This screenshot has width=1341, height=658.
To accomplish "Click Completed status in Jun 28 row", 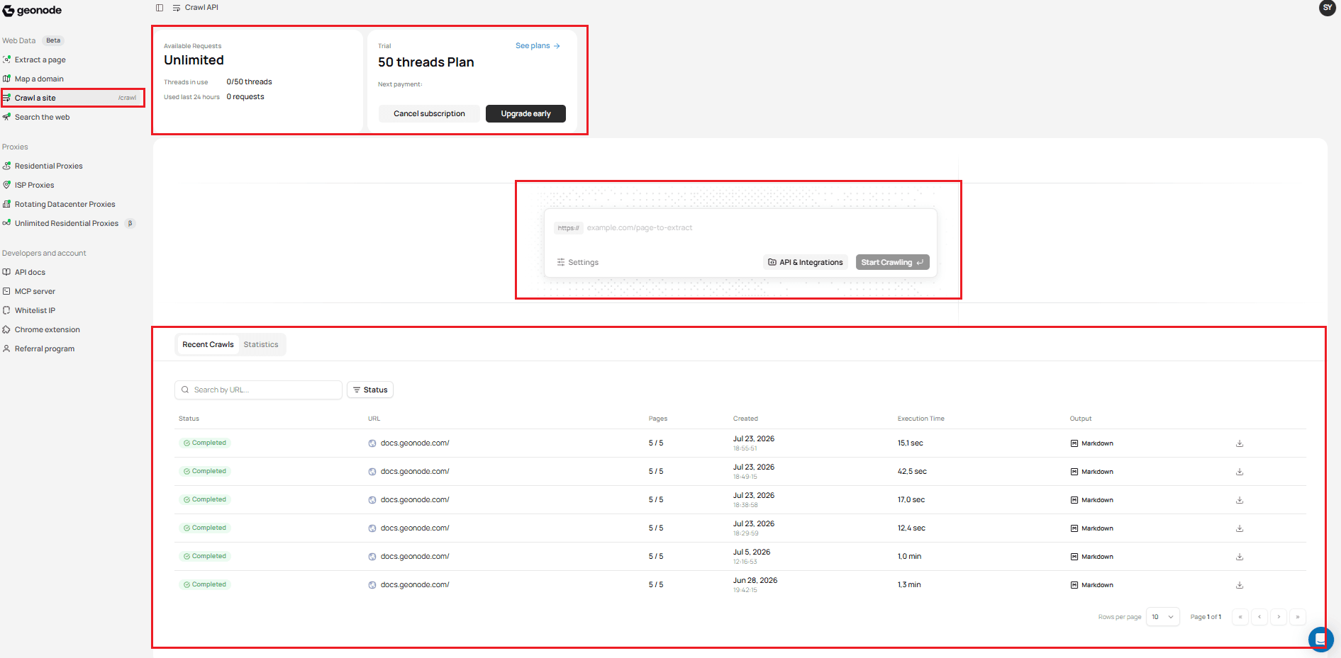I will click(205, 585).
